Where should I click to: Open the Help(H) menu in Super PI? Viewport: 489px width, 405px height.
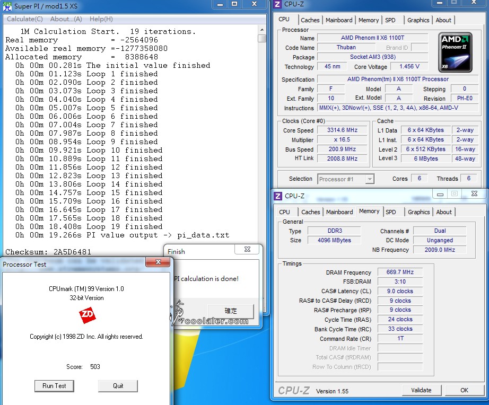[101, 19]
